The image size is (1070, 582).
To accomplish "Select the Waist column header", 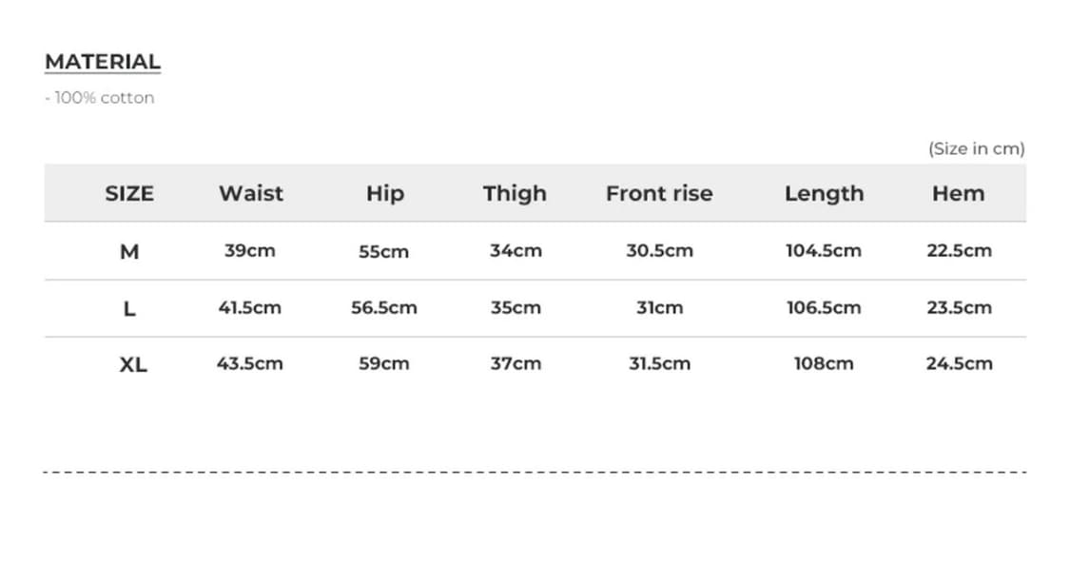I will [x=251, y=194].
